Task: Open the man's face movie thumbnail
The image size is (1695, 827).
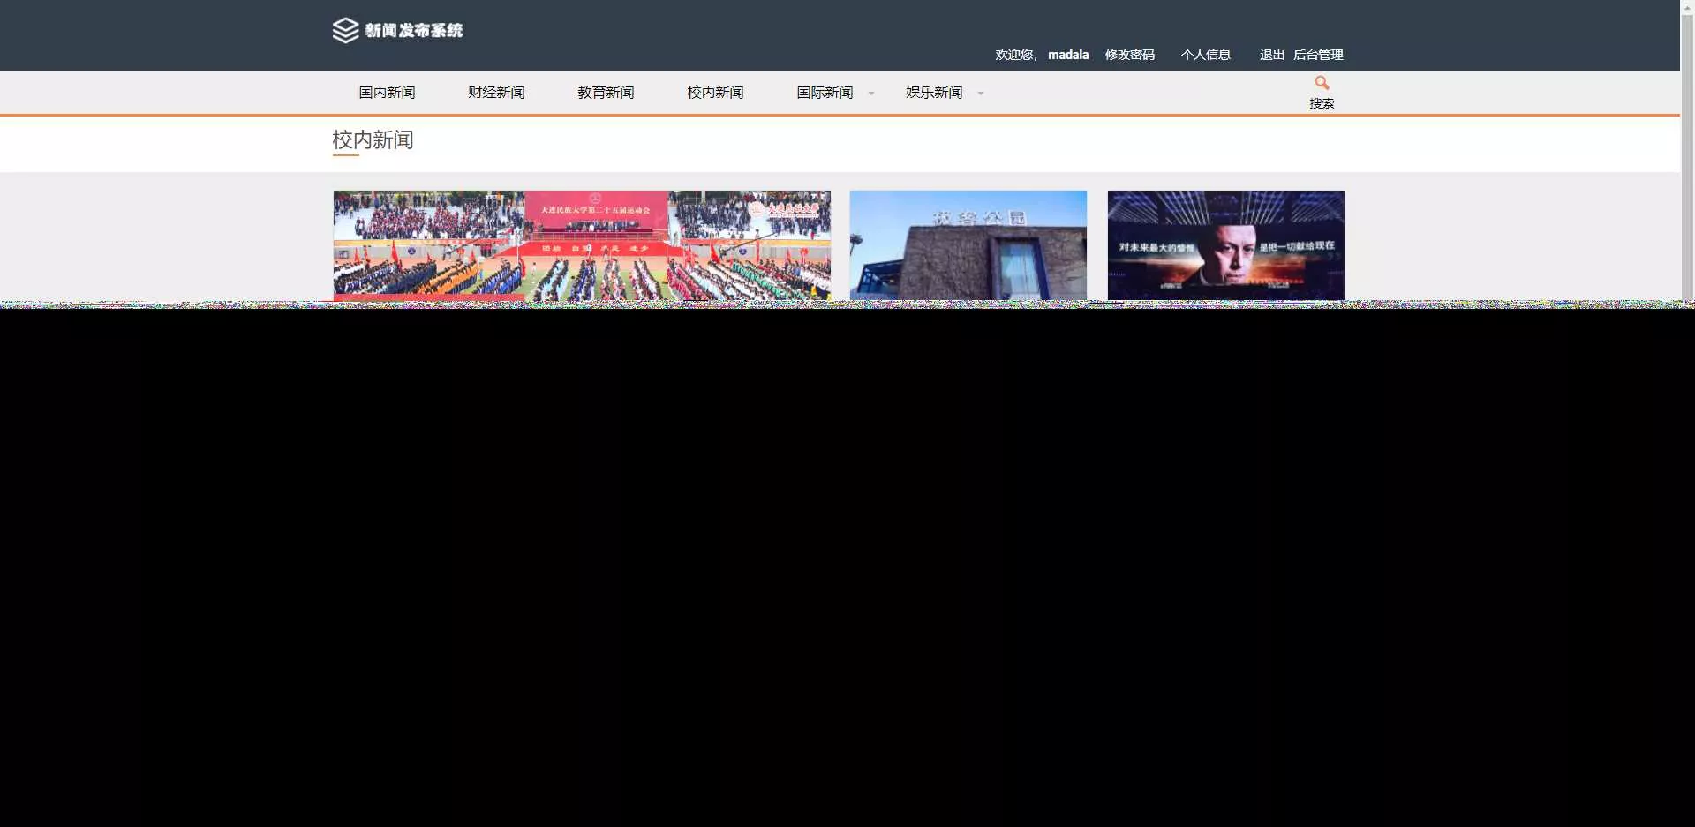Action: tap(1226, 246)
